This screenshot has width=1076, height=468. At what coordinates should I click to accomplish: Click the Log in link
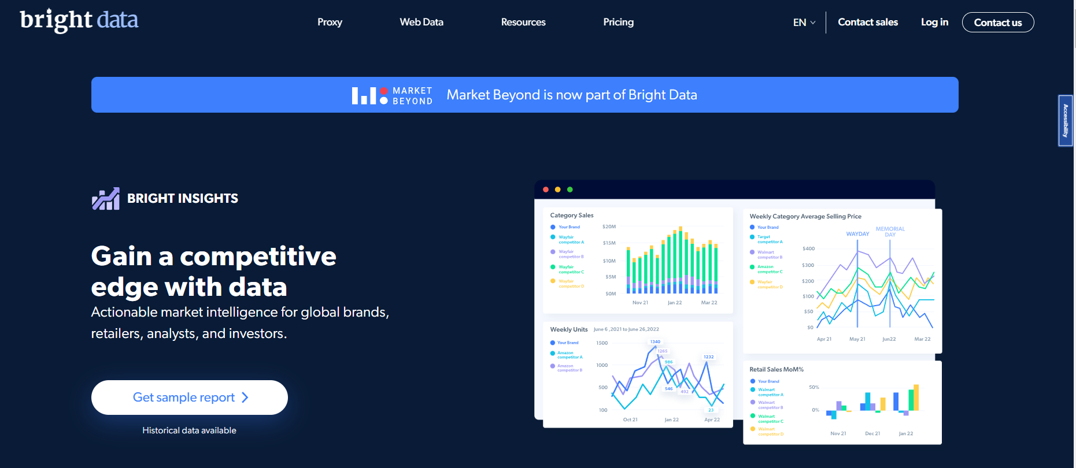[x=934, y=22]
